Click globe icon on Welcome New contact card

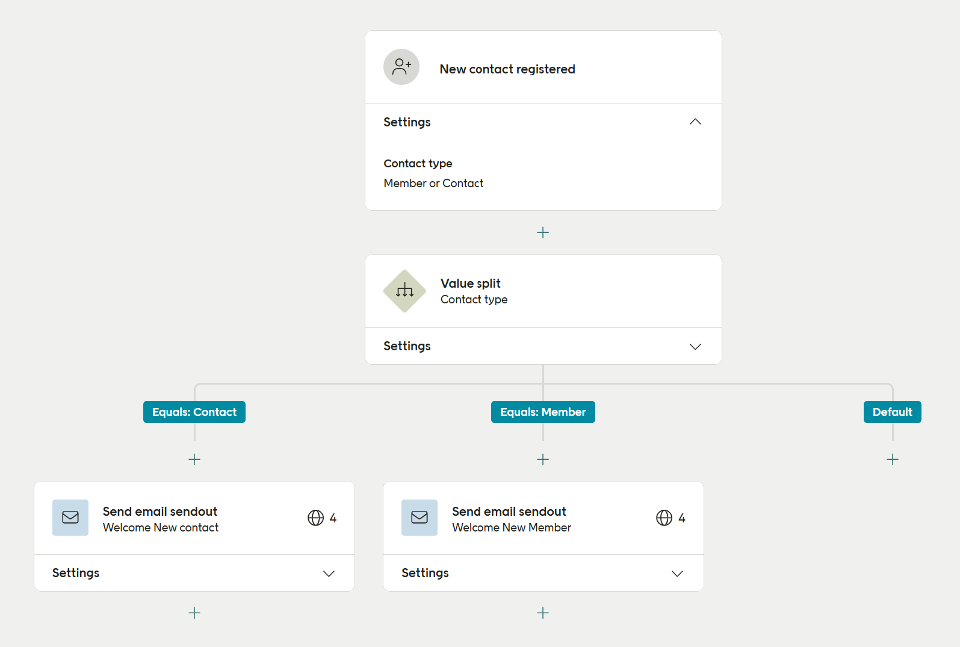(315, 518)
